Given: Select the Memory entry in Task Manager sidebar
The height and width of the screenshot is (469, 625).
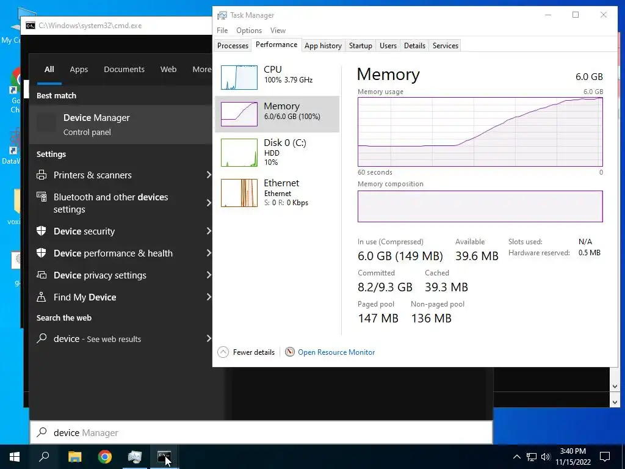Looking at the screenshot, I should pyautogui.click(x=277, y=114).
